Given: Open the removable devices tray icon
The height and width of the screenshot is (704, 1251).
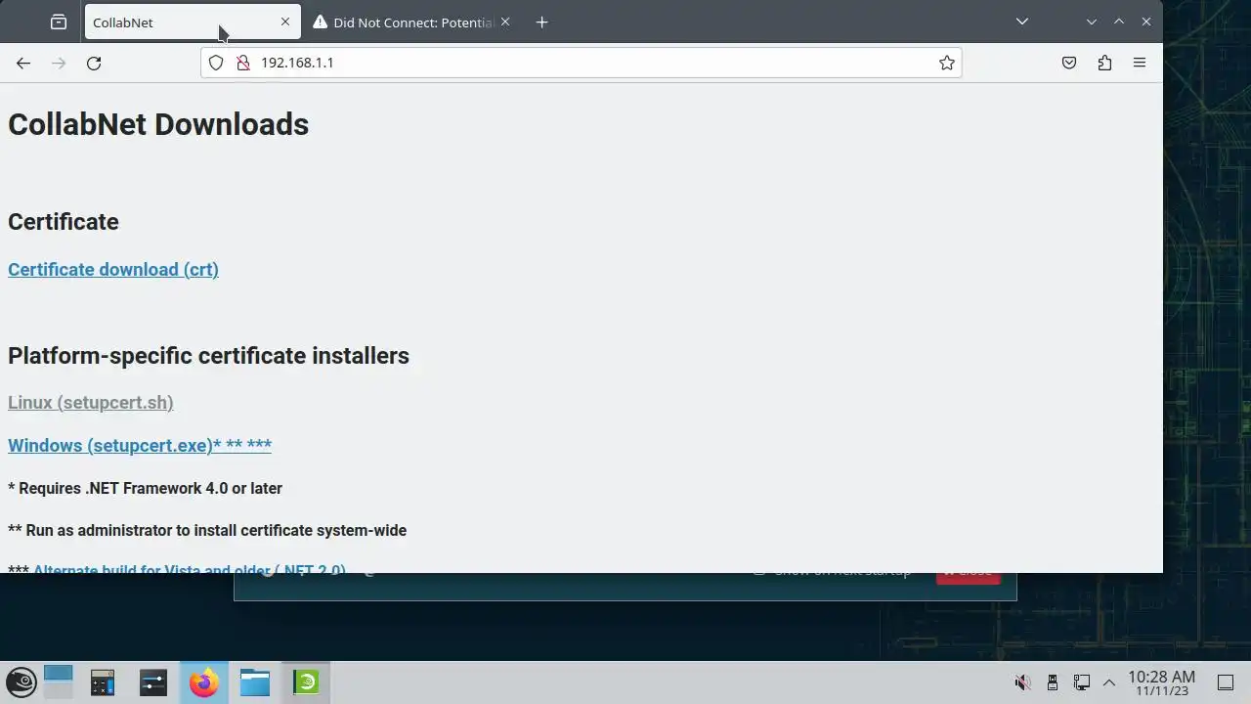Looking at the screenshot, I should point(1053,682).
